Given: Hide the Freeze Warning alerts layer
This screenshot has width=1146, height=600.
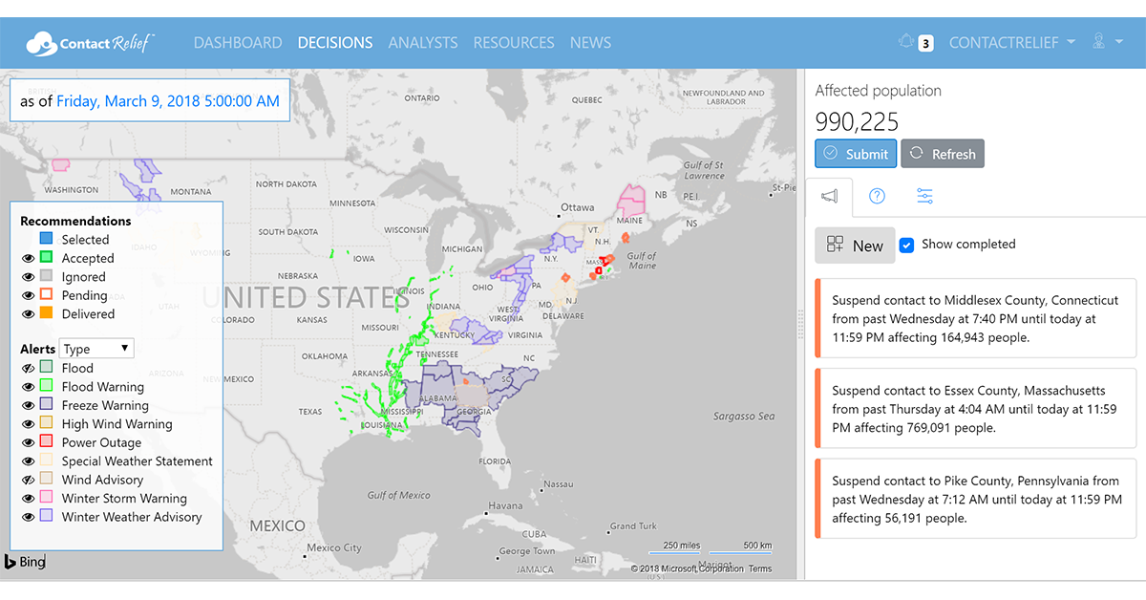Looking at the screenshot, I should [x=29, y=405].
